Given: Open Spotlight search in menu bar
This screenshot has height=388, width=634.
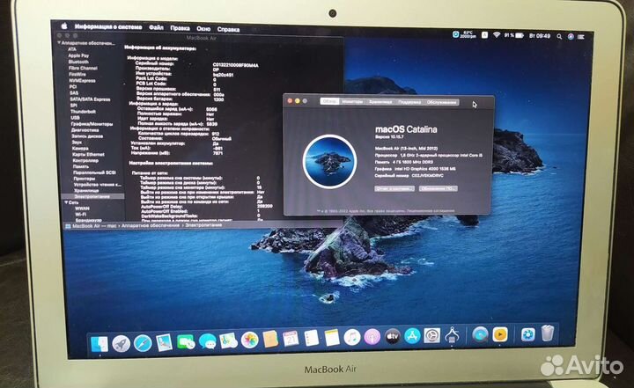Looking at the screenshot, I should 559,36.
